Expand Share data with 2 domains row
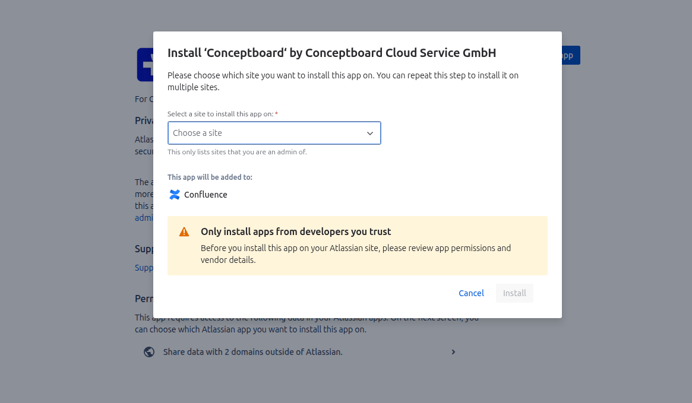692x403 pixels. pos(300,352)
